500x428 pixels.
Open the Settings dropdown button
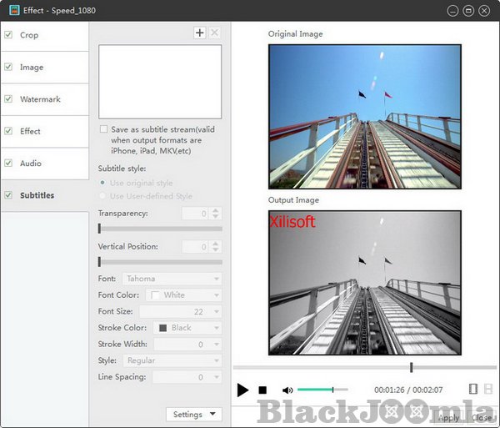point(193,415)
